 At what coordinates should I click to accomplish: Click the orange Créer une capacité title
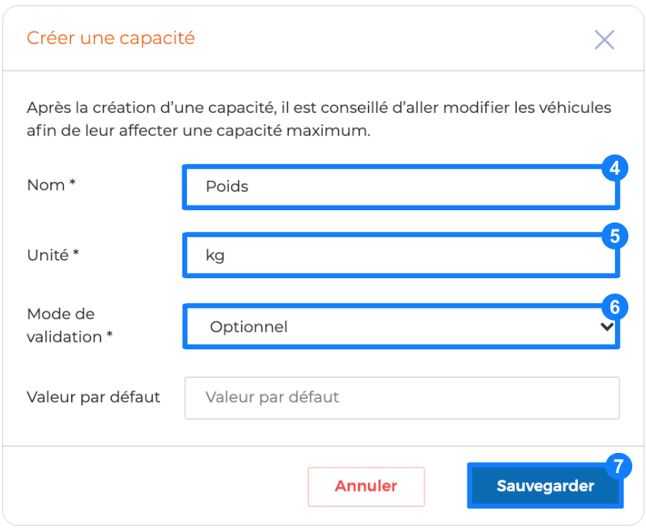(x=110, y=38)
